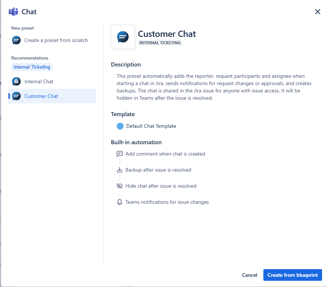
Task: Click the Customer Chat sidebar icon
Action: point(16,96)
